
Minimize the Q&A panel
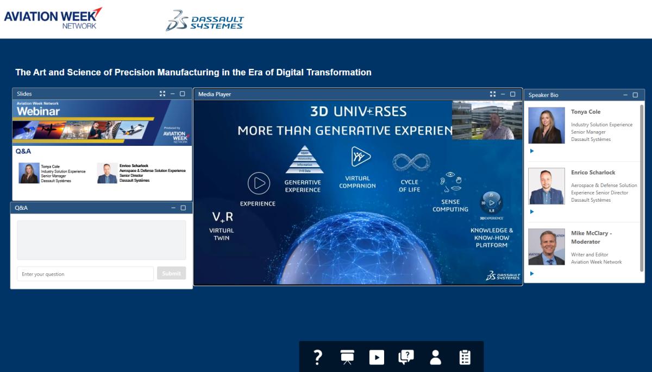pos(173,208)
